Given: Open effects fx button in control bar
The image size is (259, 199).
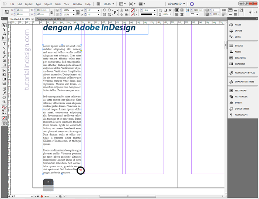Looking at the screenshot, I should coord(170,10).
